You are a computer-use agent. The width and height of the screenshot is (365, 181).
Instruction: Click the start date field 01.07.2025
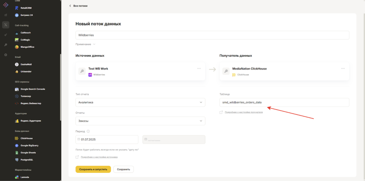107,140
